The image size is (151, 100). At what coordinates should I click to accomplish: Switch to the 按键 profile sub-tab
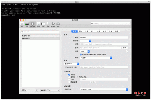click(110, 31)
